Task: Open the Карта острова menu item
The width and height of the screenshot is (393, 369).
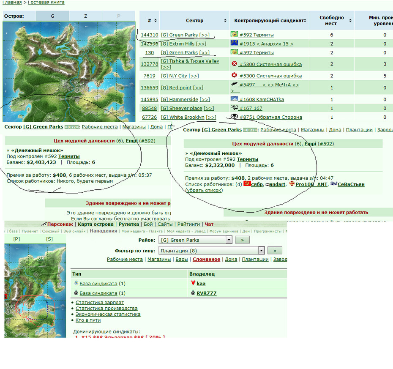Action: [x=96, y=224]
